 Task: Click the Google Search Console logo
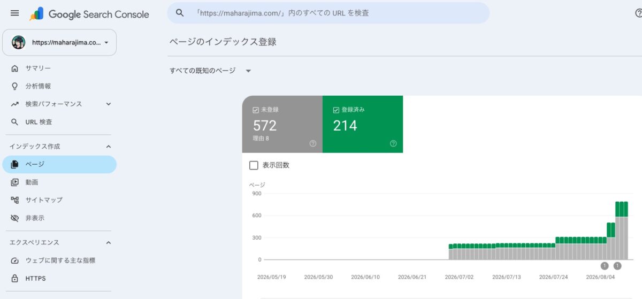tap(89, 14)
